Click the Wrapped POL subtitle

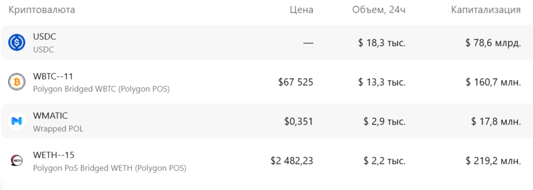pyautogui.click(x=58, y=128)
